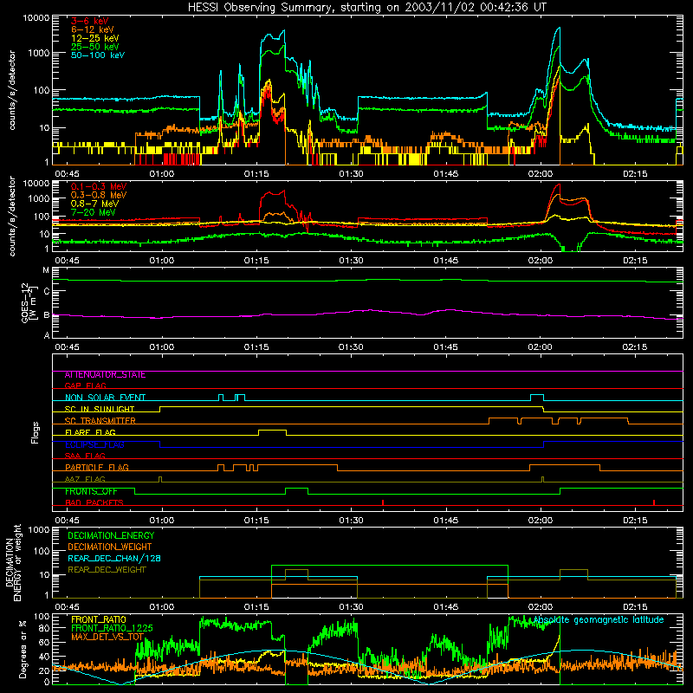Screen dimensions: 693x693
Task: Click the 10000 tick label on the keV panel
Action: click(x=36, y=17)
